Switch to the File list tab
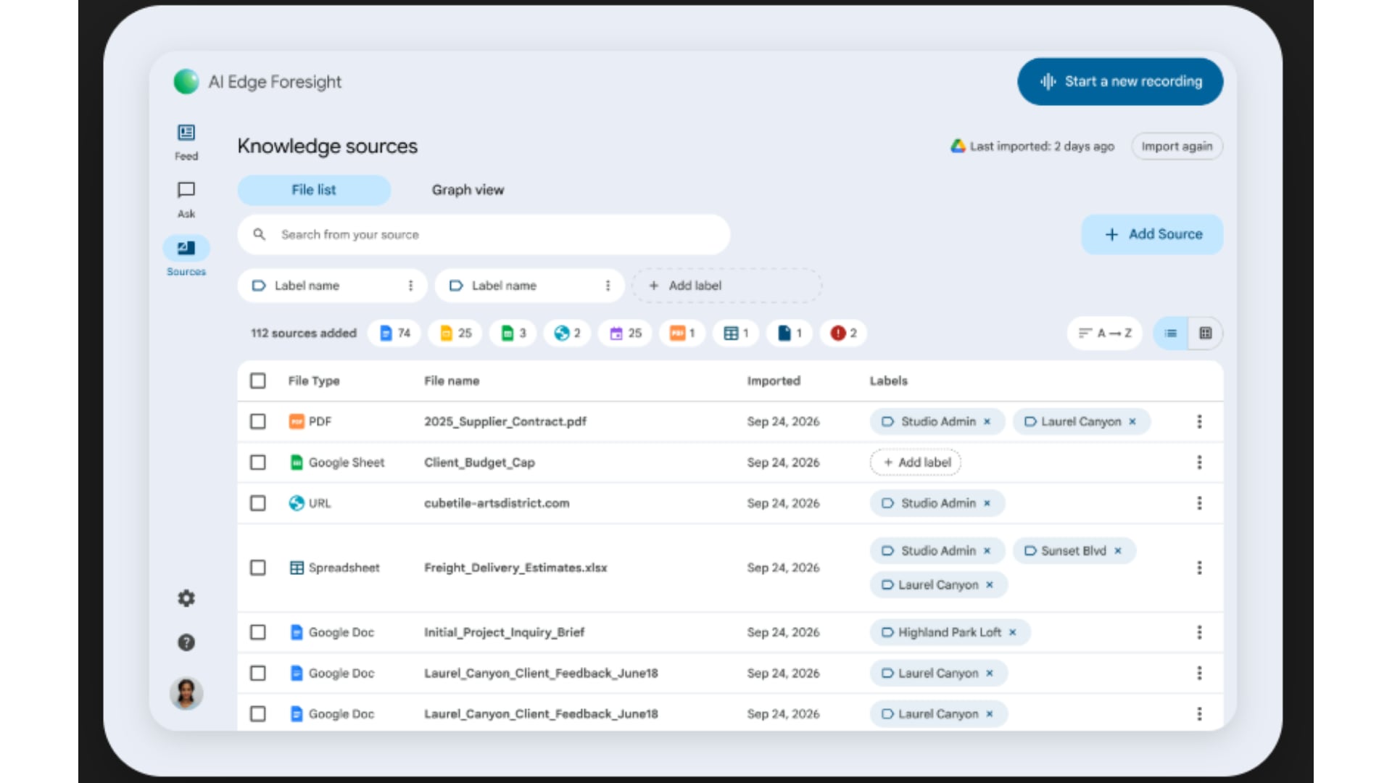1392x783 pixels. 314,190
